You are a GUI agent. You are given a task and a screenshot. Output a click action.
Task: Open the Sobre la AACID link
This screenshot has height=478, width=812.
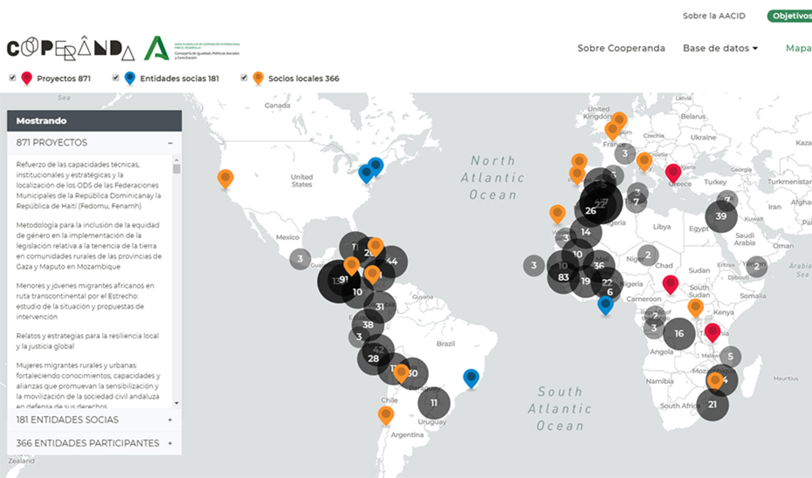point(714,16)
